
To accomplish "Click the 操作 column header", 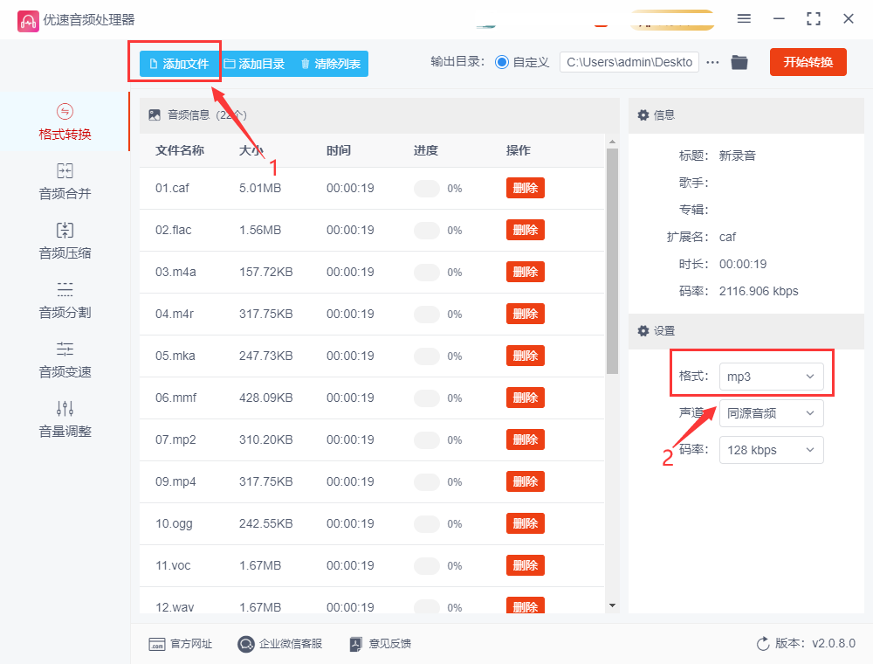I will click(518, 150).
